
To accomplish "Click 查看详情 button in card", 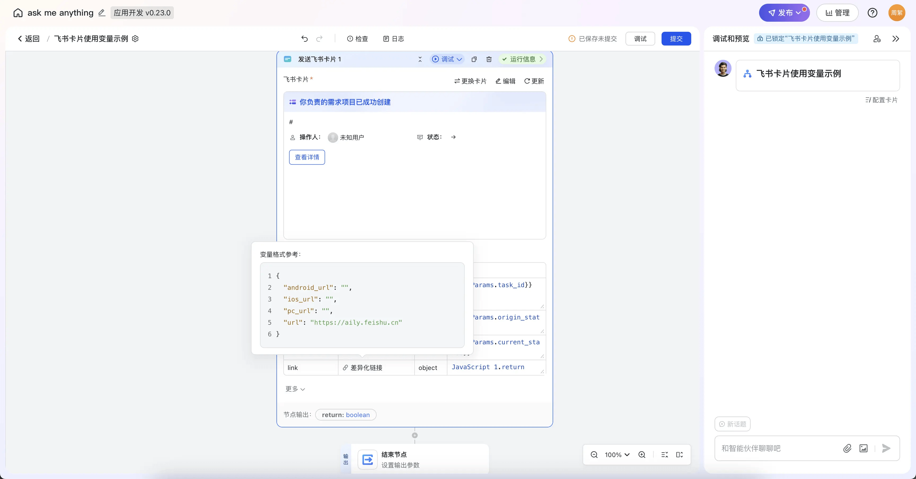I will tap(307, 157).
